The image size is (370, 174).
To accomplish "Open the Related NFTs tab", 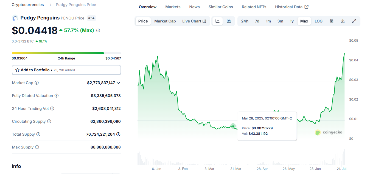I will click(x=254, y=7).
